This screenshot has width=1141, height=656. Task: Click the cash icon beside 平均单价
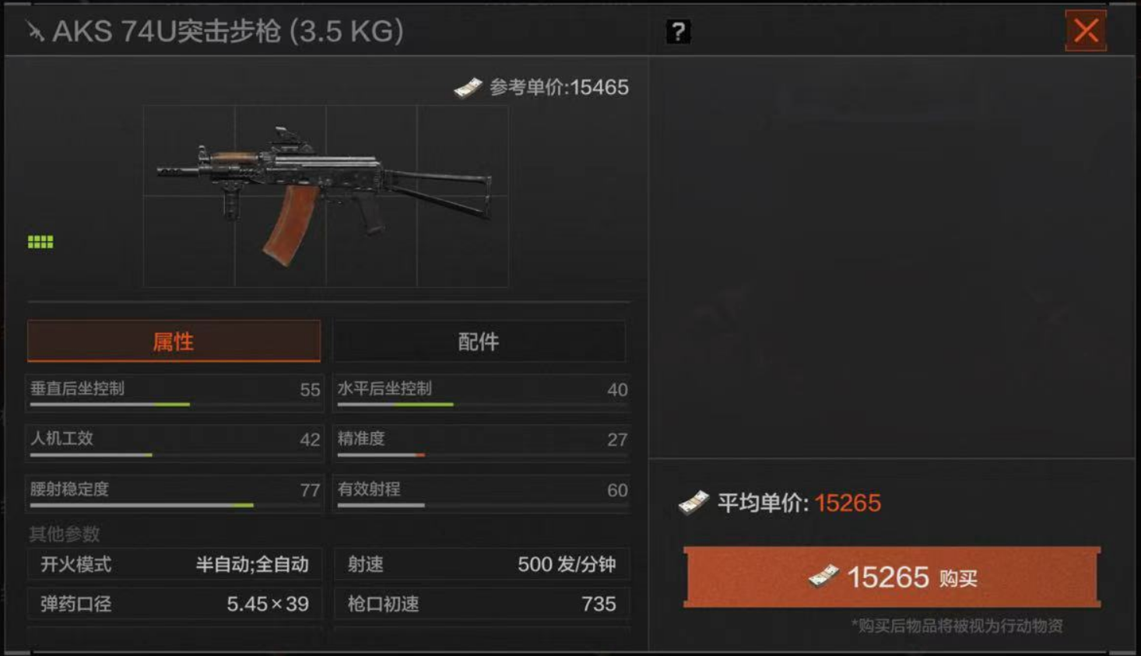[x=693, y=503]
